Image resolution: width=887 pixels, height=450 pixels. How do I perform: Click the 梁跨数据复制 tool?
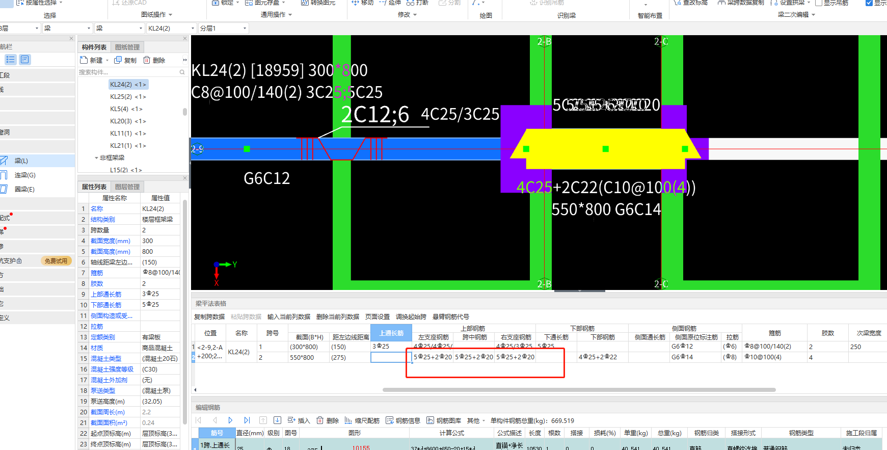(741, 3)
